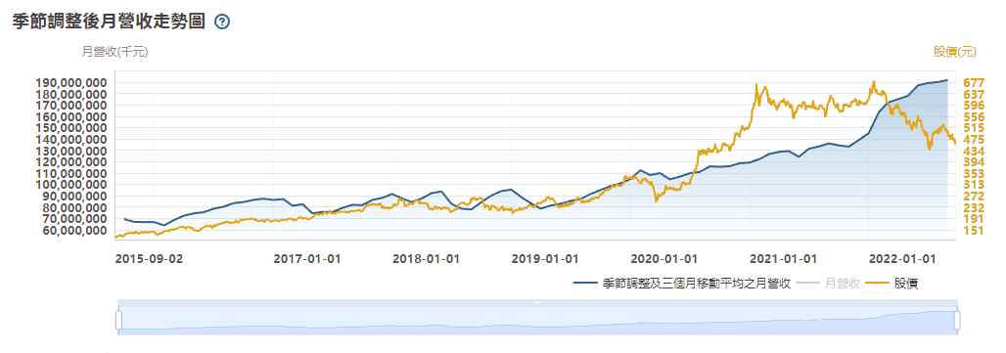
Task: Click the 股價(元) axis title
Action: coord(955,52)
